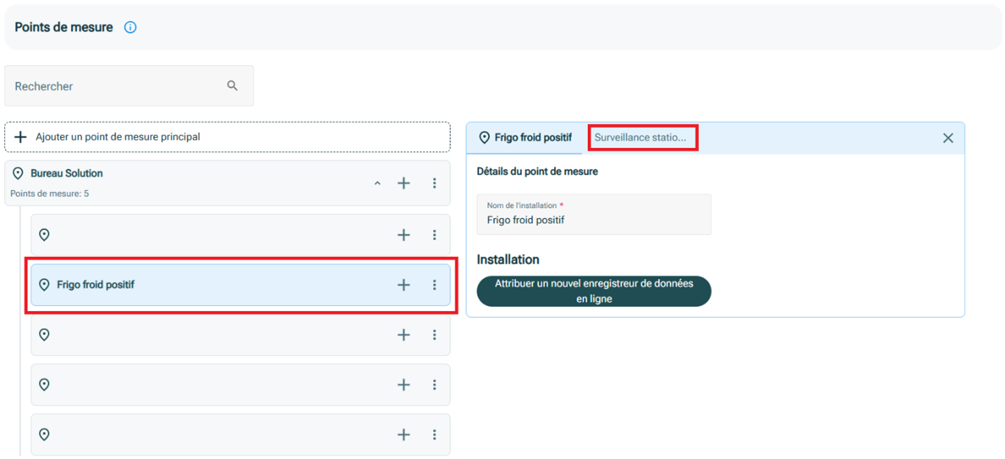Image resolution: width=1005 pixels, height=459 pixels.
Task: Select the first unnamed measuring point row
Action: 218,235
